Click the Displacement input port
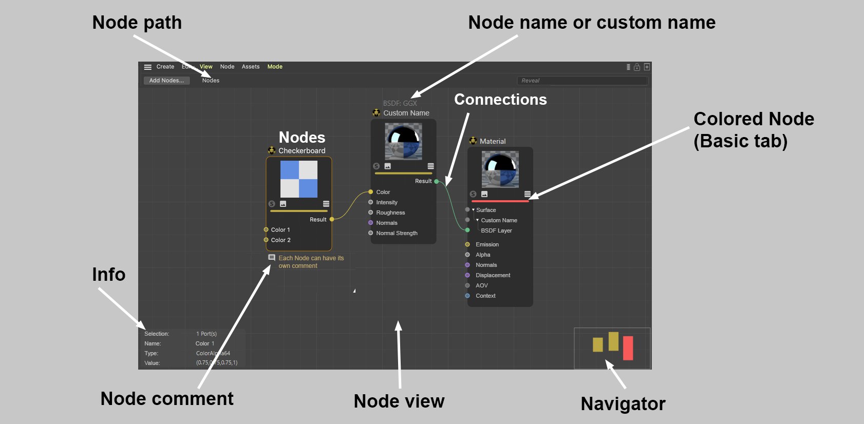This screenshot has width=864, height=424. pos(467,275)
